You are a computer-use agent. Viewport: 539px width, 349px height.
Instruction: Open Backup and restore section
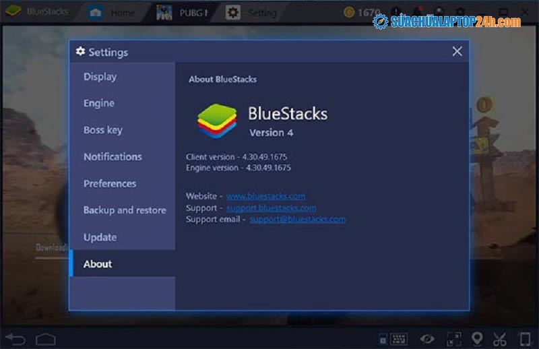(x=124, y=210)
